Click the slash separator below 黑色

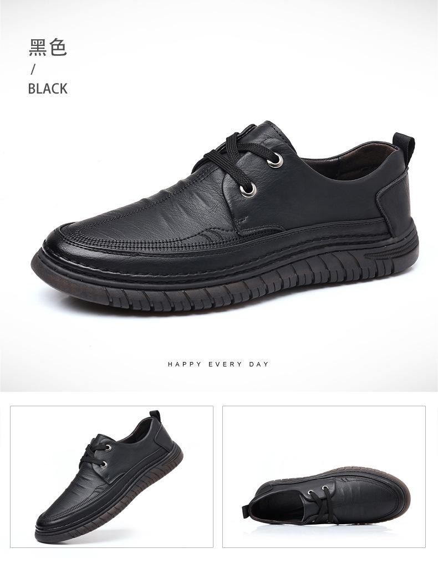[33, 69]
